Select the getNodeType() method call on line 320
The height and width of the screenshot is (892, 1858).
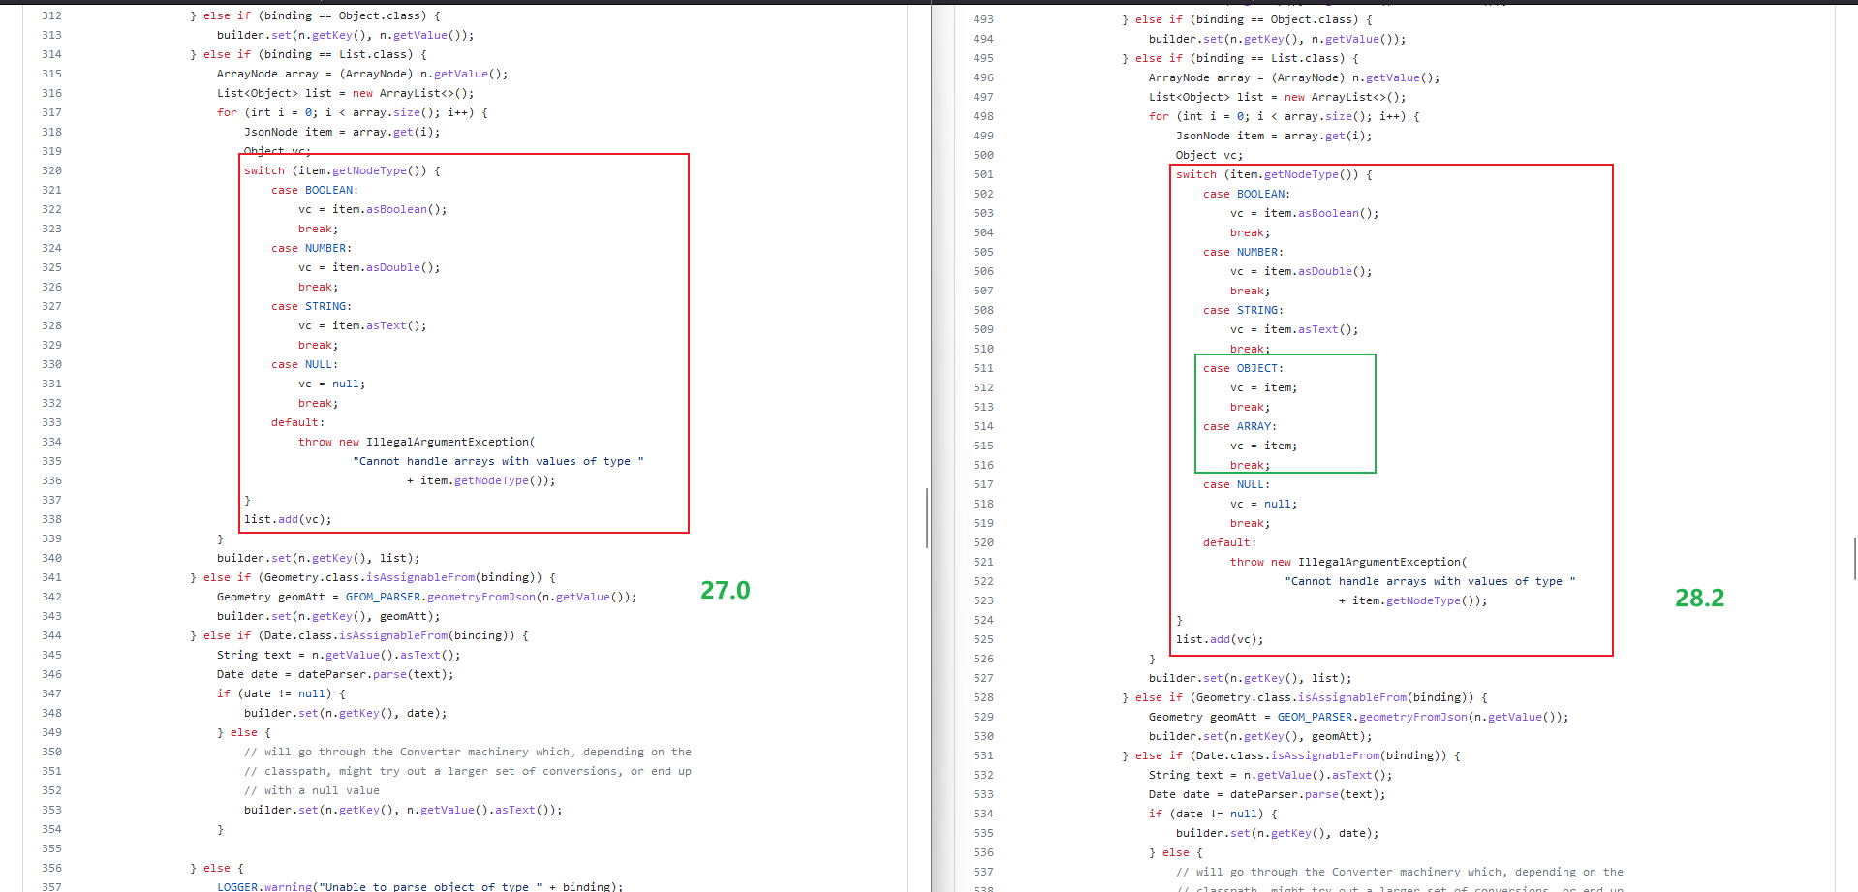pos(367,170)
